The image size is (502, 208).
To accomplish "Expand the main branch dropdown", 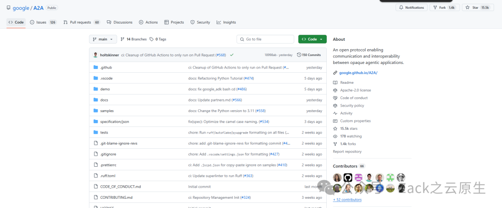I will 103,39.
